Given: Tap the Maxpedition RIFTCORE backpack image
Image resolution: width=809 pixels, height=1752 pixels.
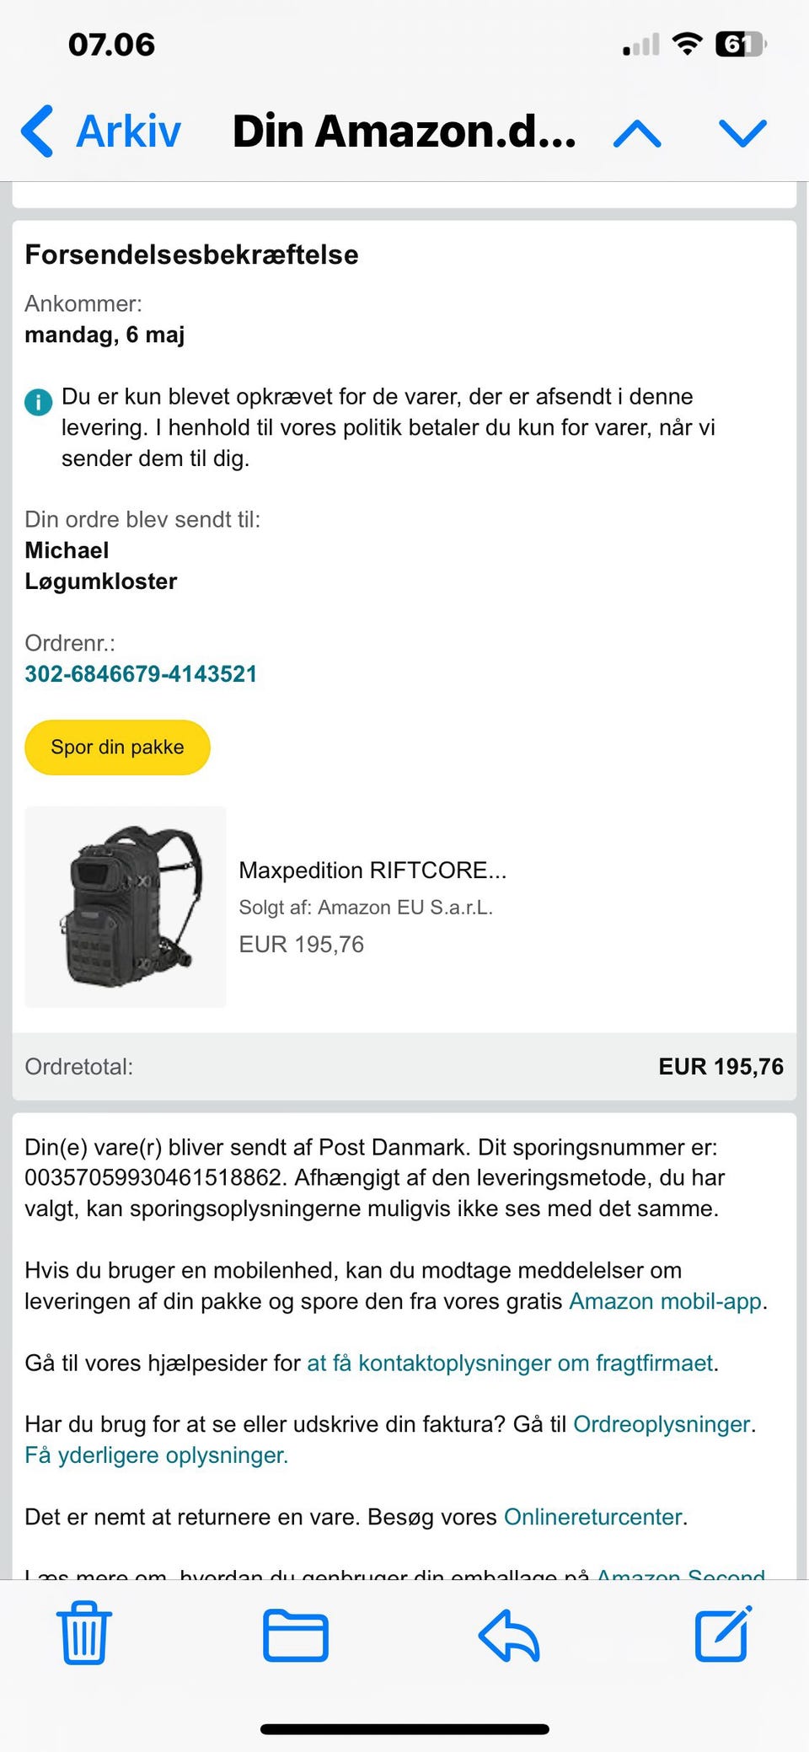Looking at the screenshot, I should [x=125, y=905].
